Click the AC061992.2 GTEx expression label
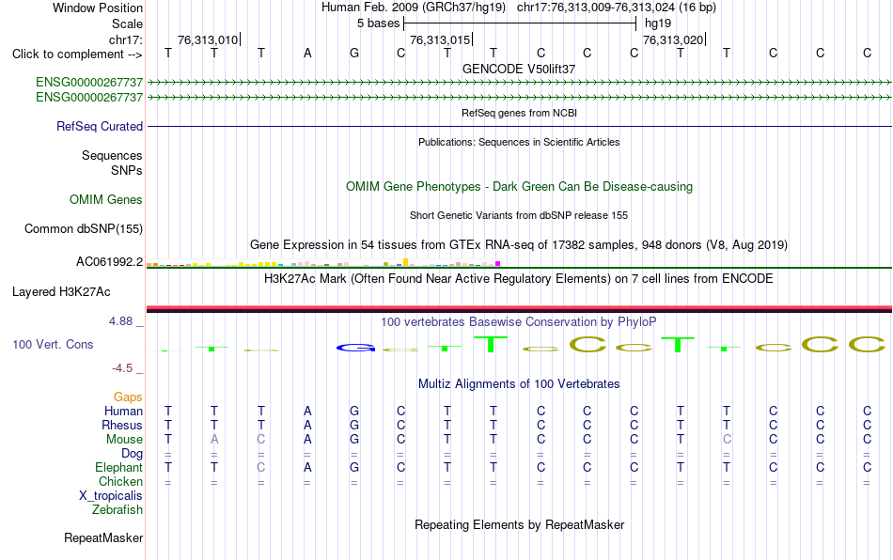893x560 pixels. pos(109,262)
